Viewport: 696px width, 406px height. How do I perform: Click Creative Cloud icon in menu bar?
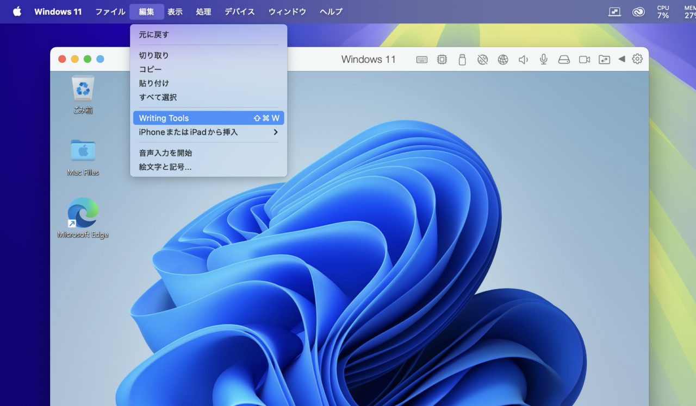click(x=638, y=11)
